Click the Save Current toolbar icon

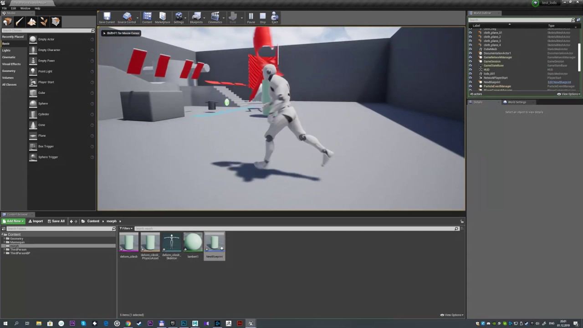pyautogui.click(x=107, y=18)
